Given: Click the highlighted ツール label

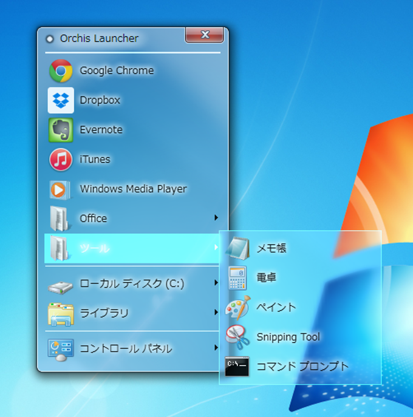Looking at the screenshot, I should click(x=95, y=248).
